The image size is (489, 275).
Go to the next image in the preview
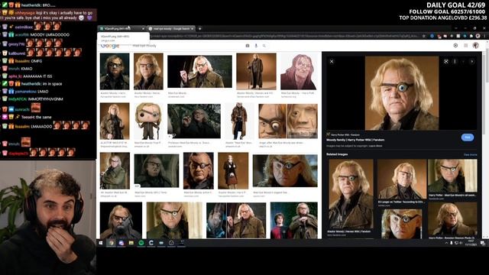472,61
